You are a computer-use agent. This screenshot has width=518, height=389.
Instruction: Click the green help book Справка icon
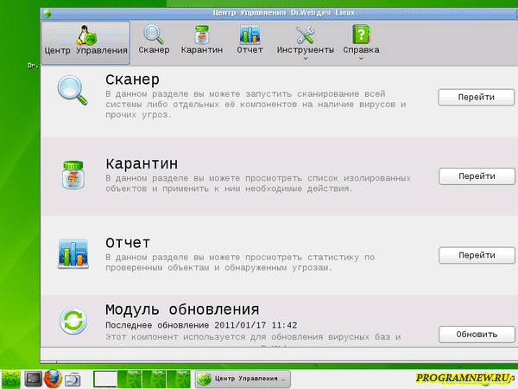[x=361, y=35]
